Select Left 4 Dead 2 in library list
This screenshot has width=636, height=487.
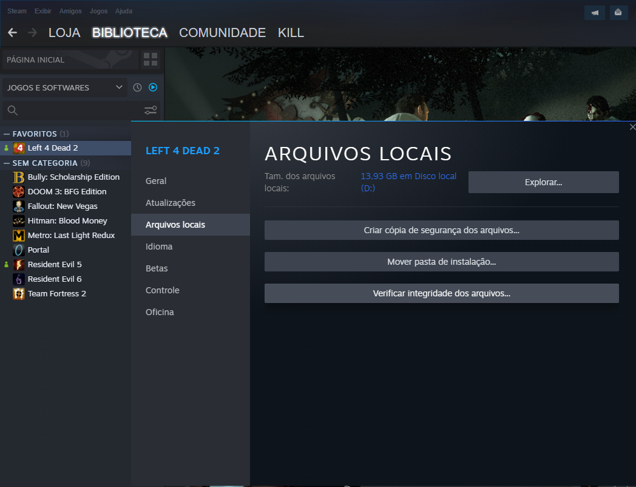point(66,148)
